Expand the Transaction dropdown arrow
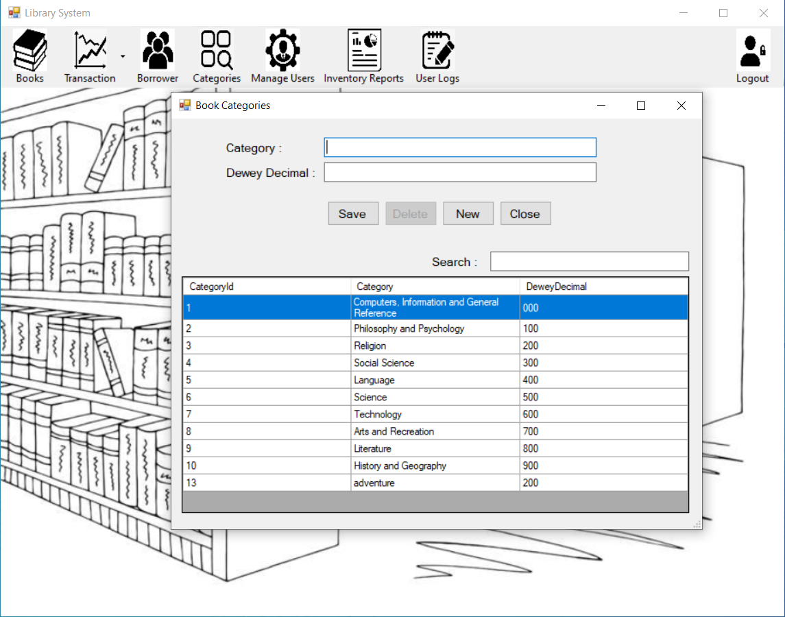Image resolution: width=785 pixels, height=617 pixels. (x=123, y=57)
